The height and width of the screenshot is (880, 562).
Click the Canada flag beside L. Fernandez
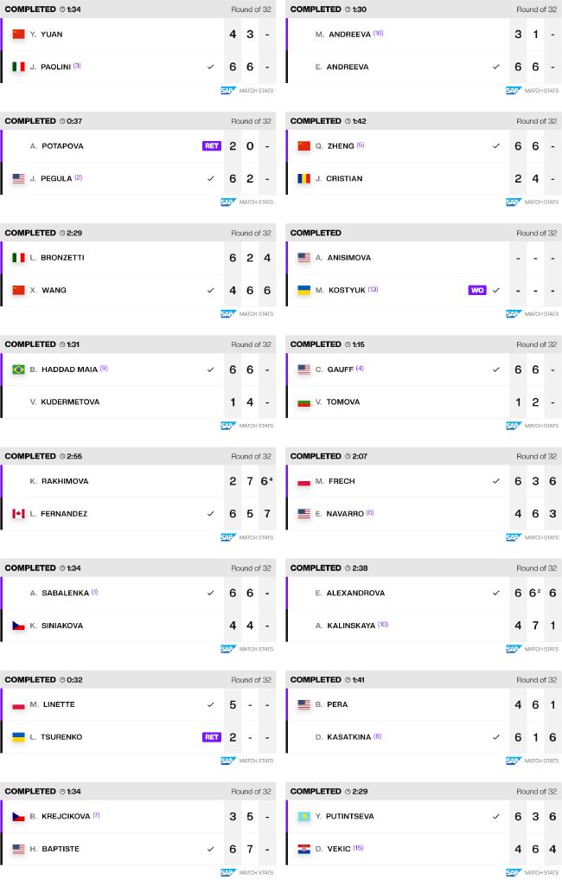tap(18, 513)
